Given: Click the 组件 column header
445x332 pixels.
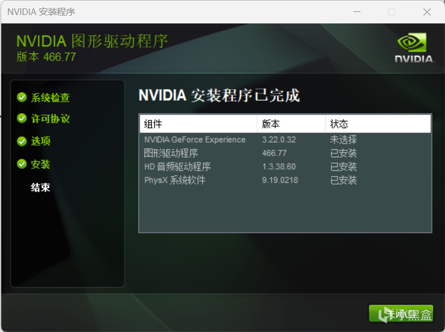Looking at the screenshot, I should tap(199, 124).
